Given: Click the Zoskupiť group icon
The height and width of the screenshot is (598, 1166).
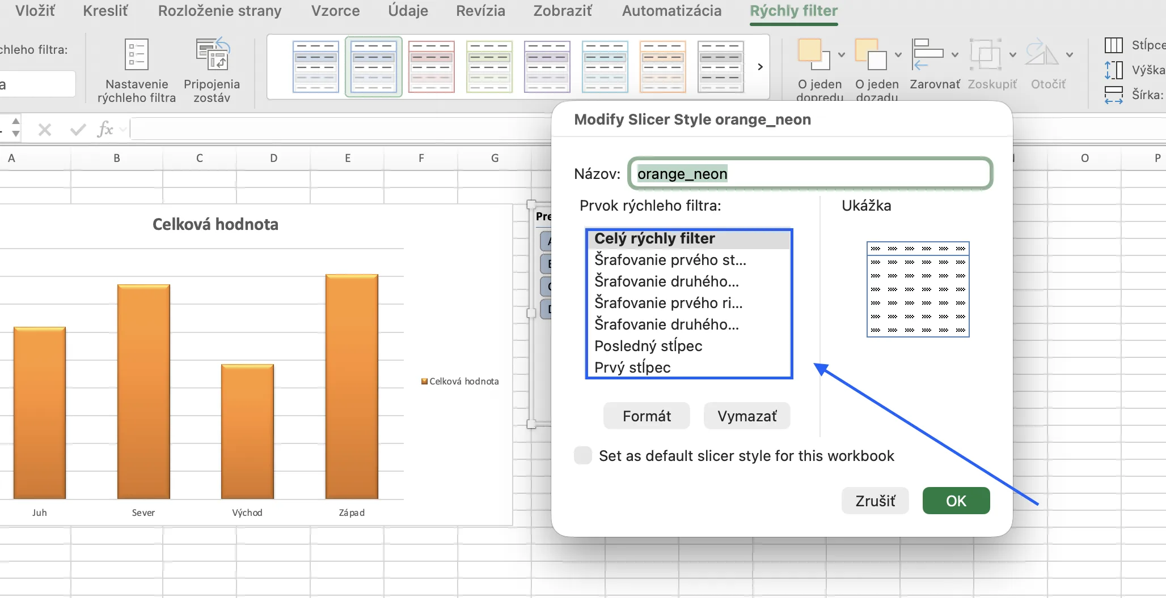Looking at the screenshot, I should (x=985, y=54).
